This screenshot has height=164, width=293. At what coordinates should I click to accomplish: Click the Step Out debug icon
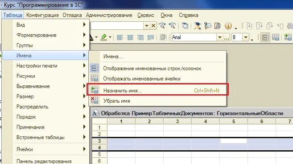(x=269, y=26)
